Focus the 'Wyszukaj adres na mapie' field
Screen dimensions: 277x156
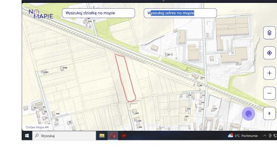pos(180,13)
